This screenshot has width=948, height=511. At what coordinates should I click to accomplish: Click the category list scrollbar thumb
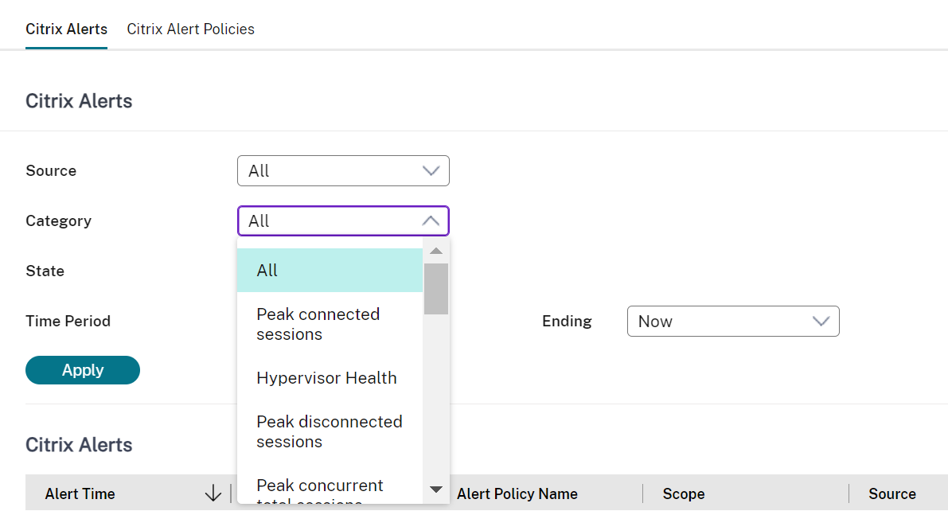[x=436, y=288]
